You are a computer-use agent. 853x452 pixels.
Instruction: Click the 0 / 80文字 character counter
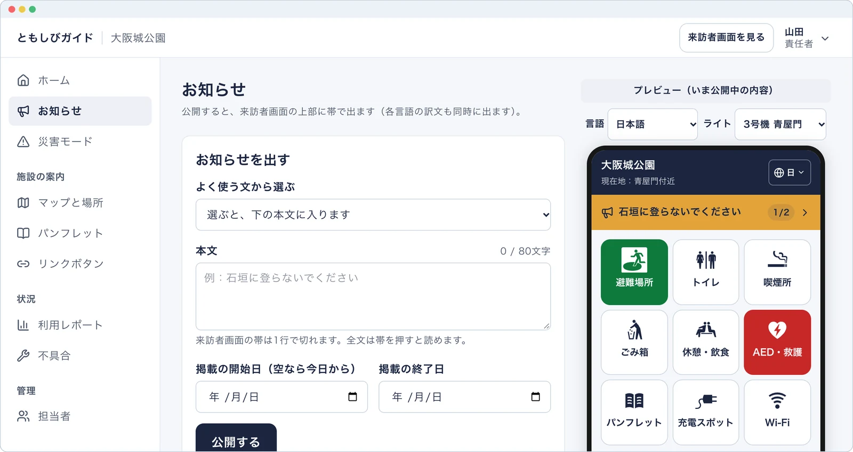point(525,251)
